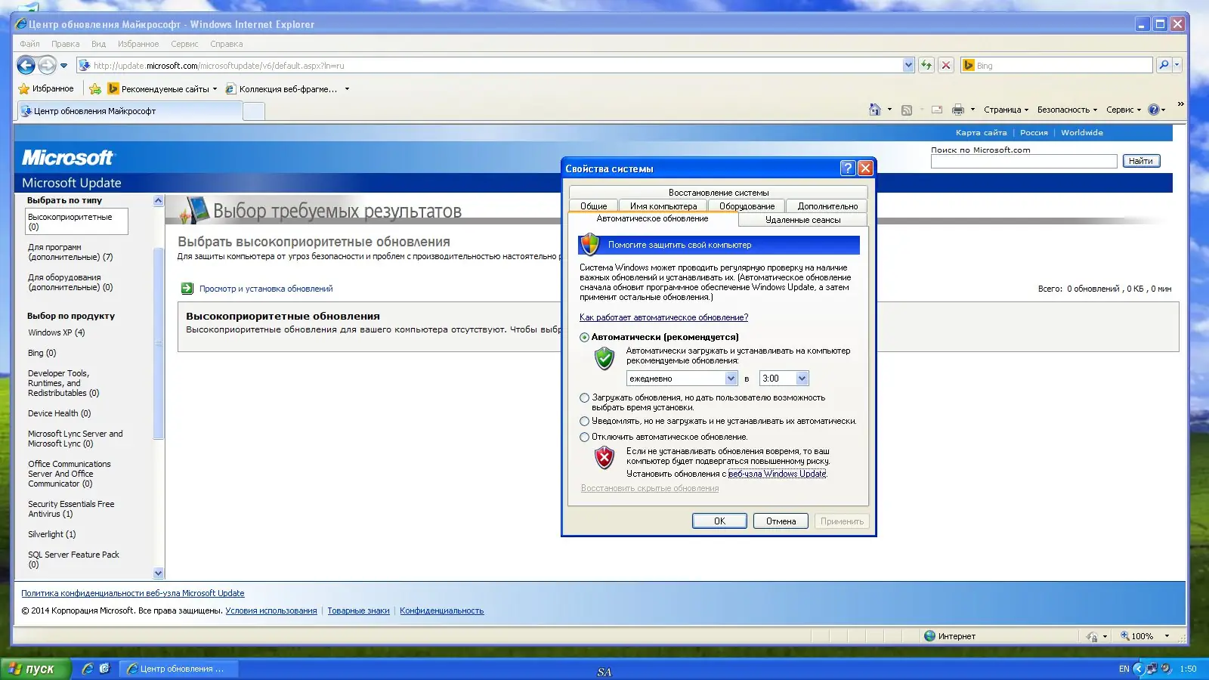Select Уведомлять, но не загружать radio option
1209x680 pixels.
pyautogui.click(x=584, y=421)
